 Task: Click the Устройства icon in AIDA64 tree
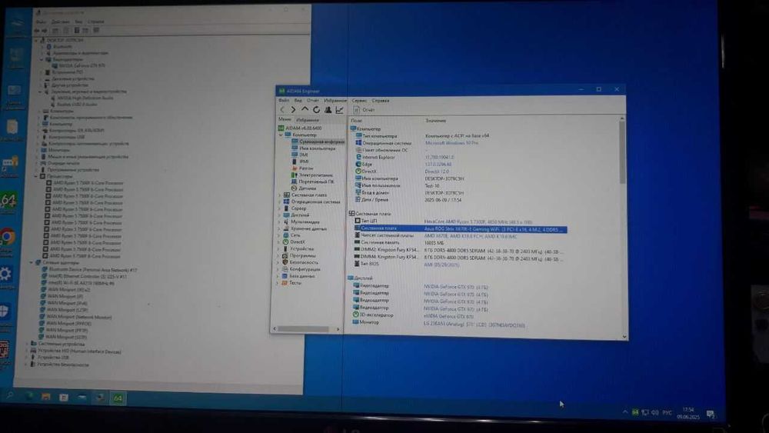click(x=285, y=248)
